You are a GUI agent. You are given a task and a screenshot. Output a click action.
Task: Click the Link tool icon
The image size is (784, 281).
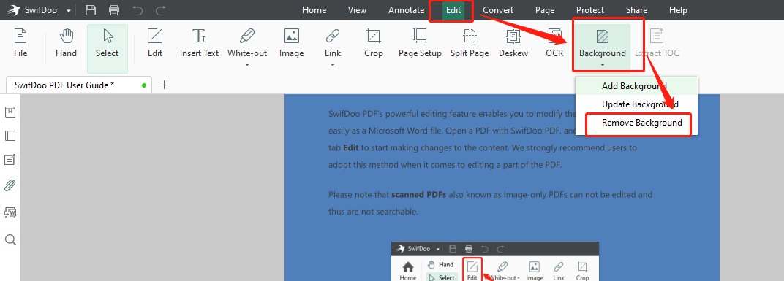tap(333, 36)
